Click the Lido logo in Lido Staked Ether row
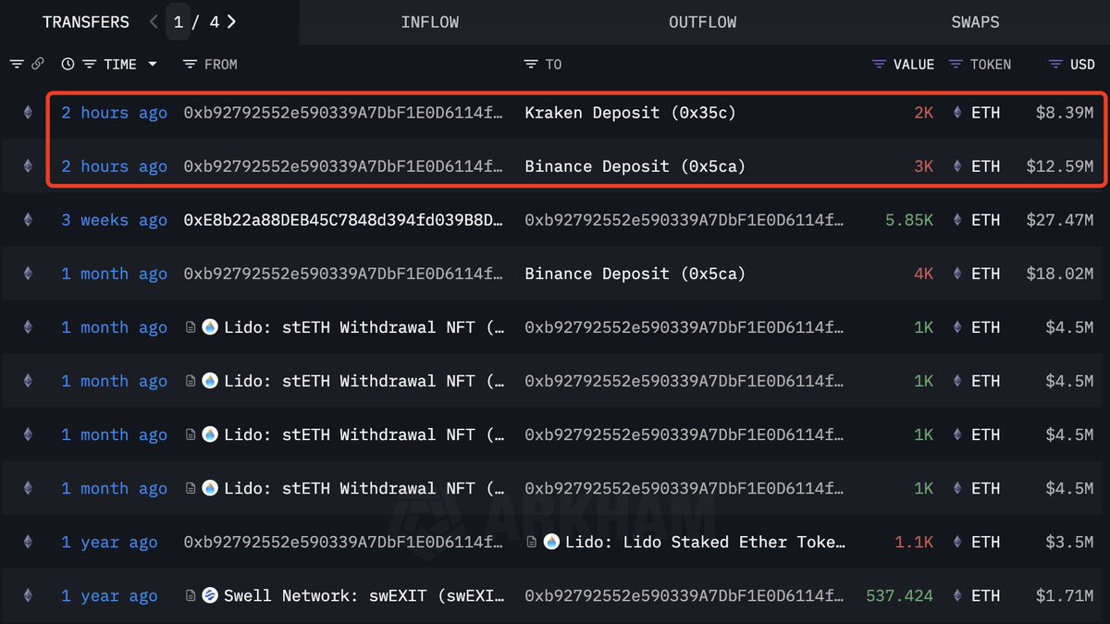1110x624 pixels. pos(551,542)
